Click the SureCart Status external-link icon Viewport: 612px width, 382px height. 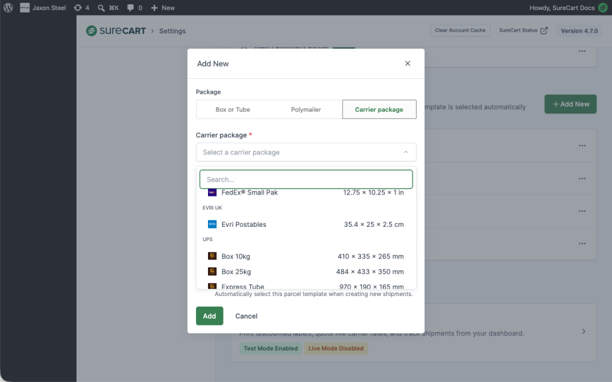coord(544,30)
